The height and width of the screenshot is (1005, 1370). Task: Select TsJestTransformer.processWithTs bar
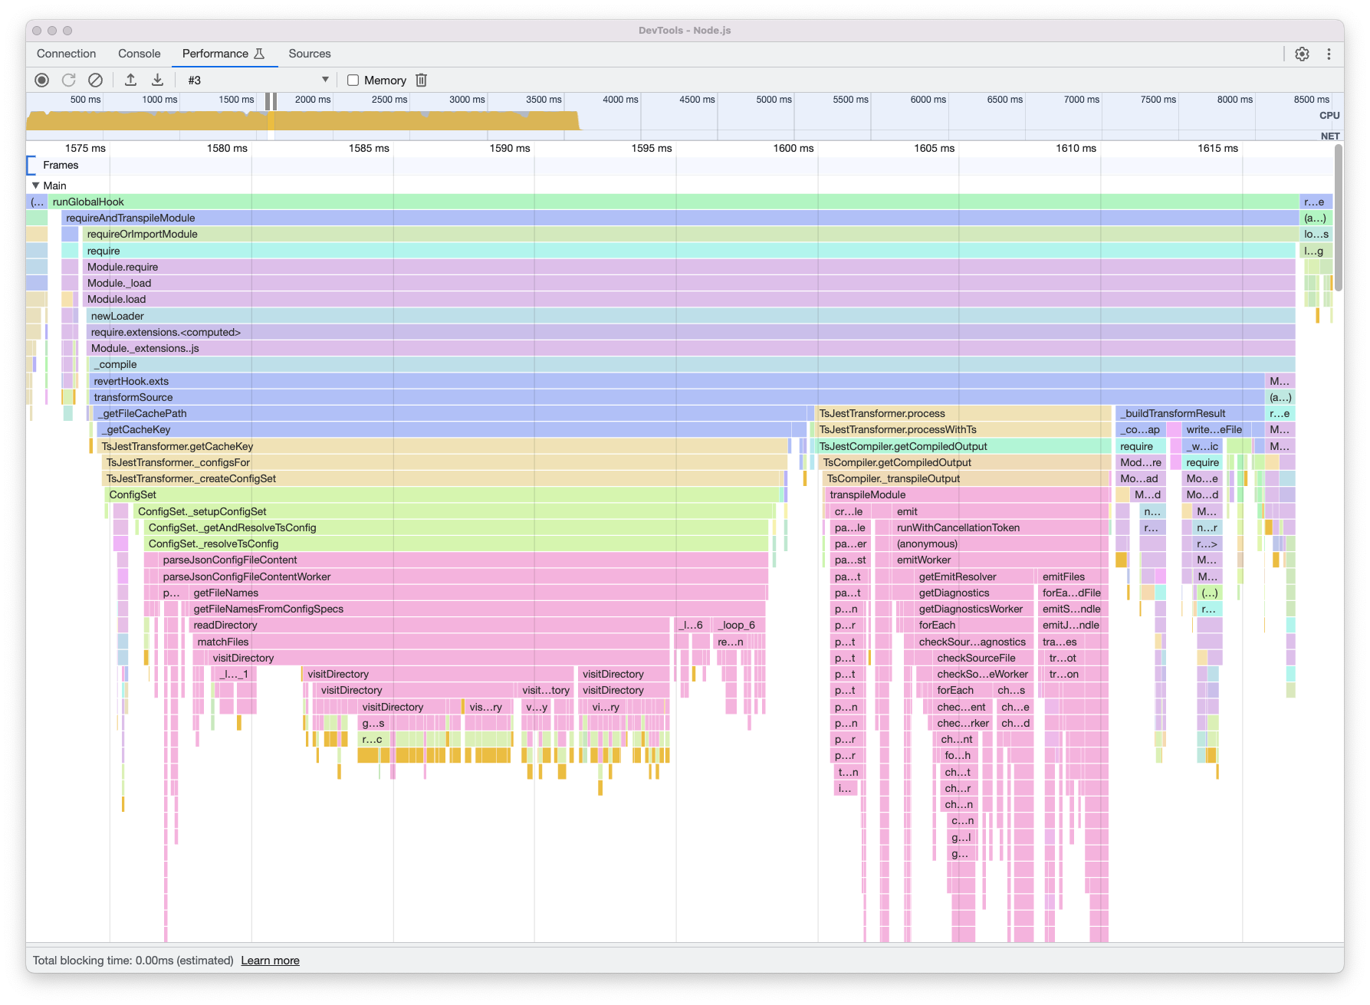(964, 429)
